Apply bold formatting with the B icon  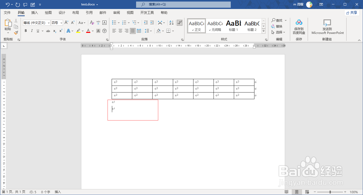pos(25,31)
